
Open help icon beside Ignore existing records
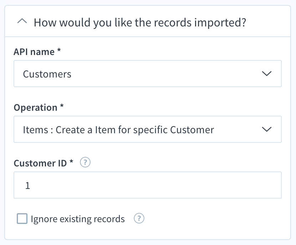pyautogui.click(x=139, y=218)
